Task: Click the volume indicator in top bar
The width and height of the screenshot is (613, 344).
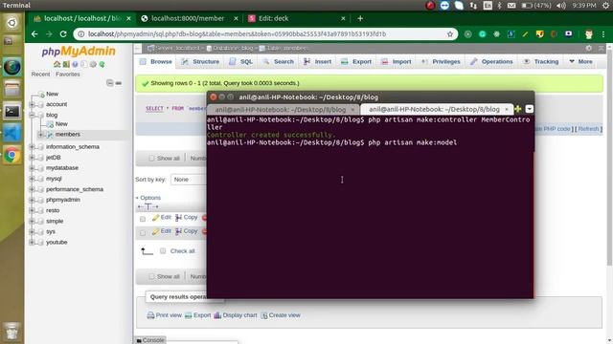Action: pyautogui.click(x=561, y=6)
